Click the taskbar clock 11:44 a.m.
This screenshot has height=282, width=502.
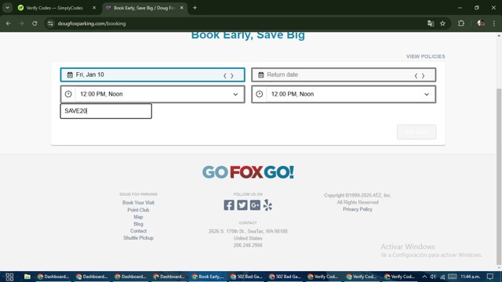click(471, 277)
